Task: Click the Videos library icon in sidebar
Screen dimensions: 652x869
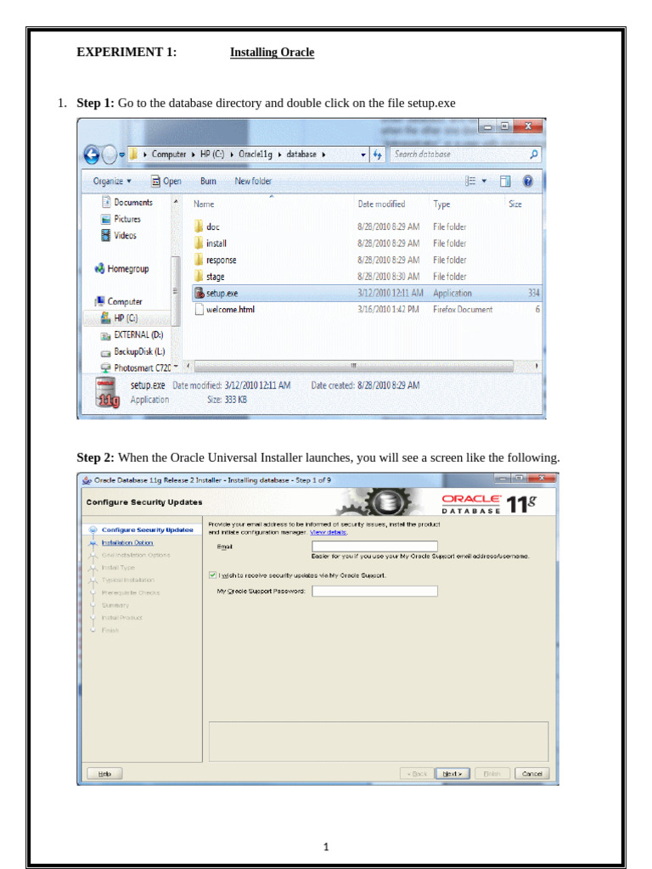Action: click(106, 235)
